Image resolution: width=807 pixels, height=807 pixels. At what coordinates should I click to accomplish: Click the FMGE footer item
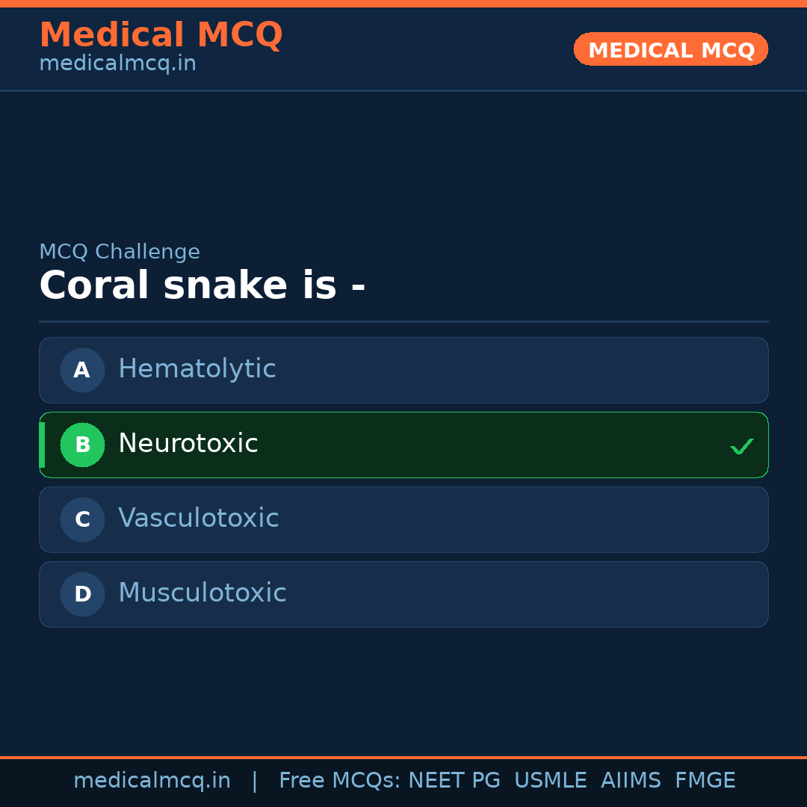[705, 779]
